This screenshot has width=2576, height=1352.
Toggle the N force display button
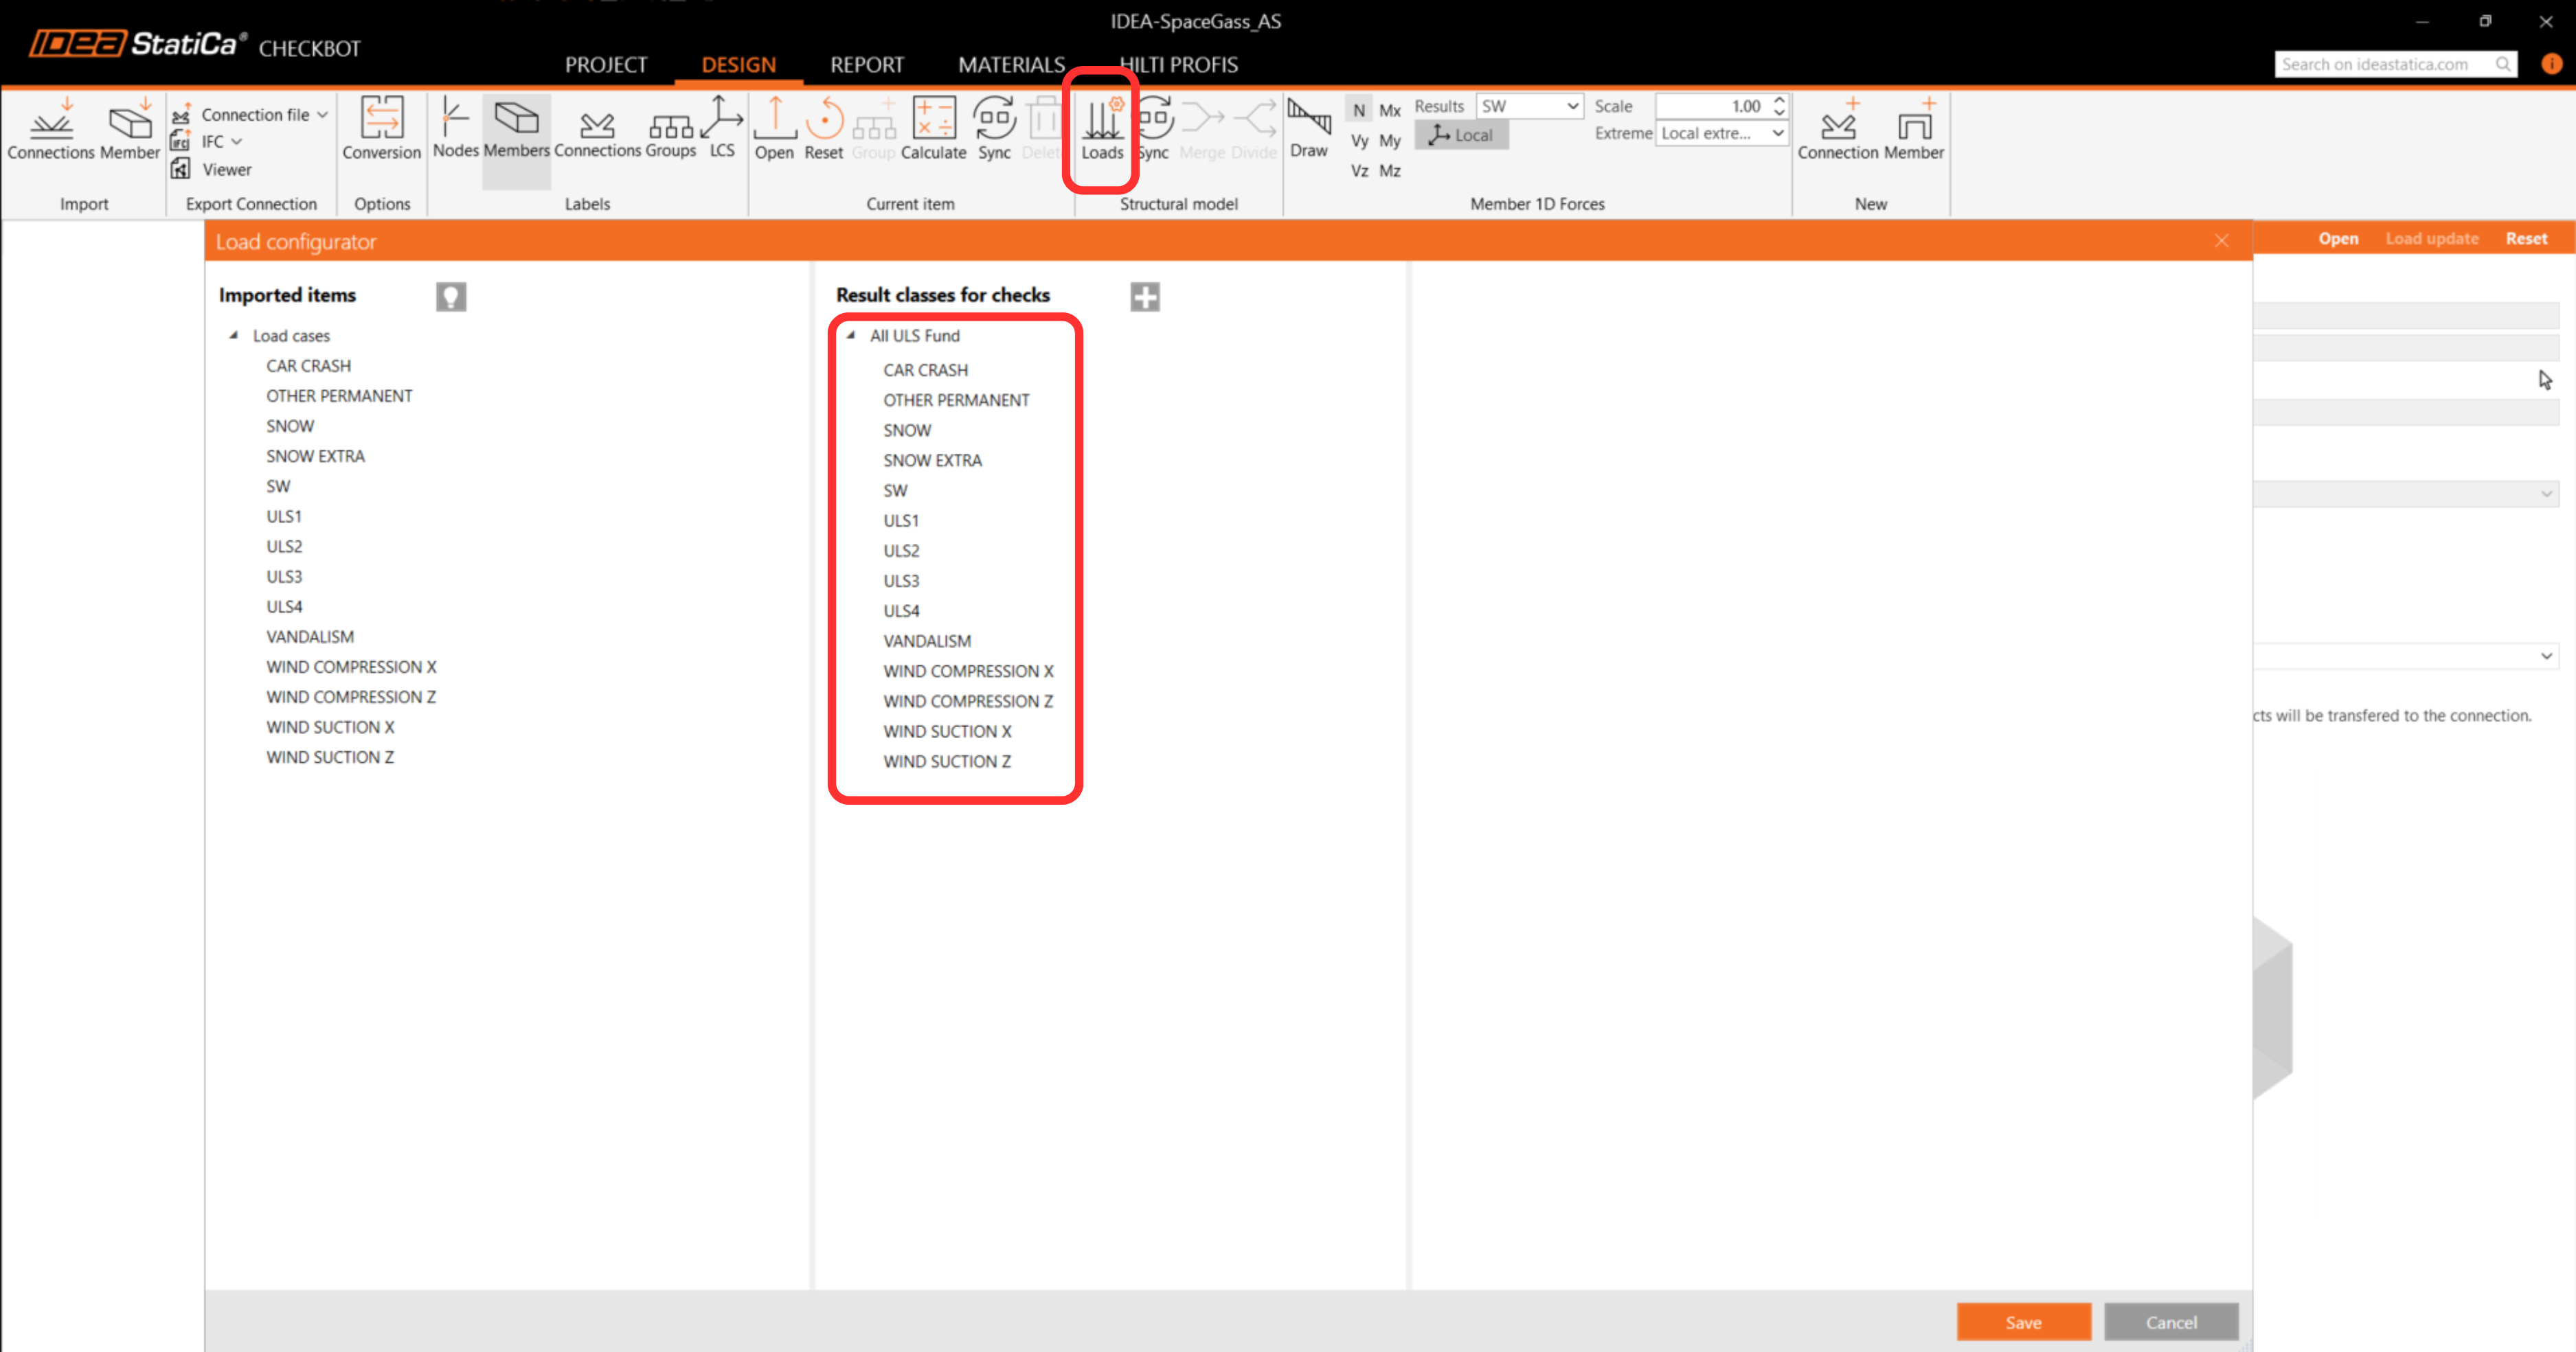[1358, 110]
